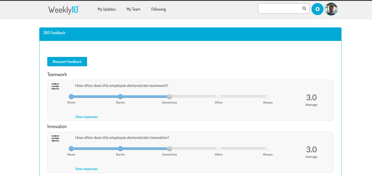Open the My Updates menu

pyautogui.click(x=107, y=9)
